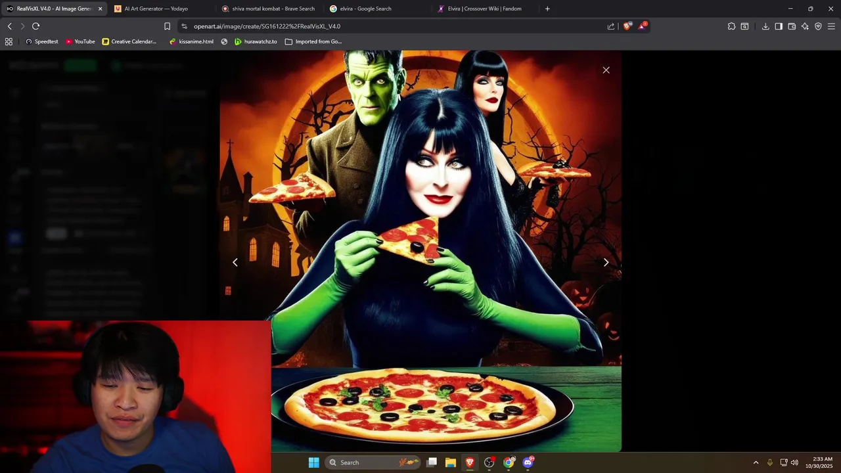Open the tab search icon
This screenshot has height=473, width=841.
(744, 26)
